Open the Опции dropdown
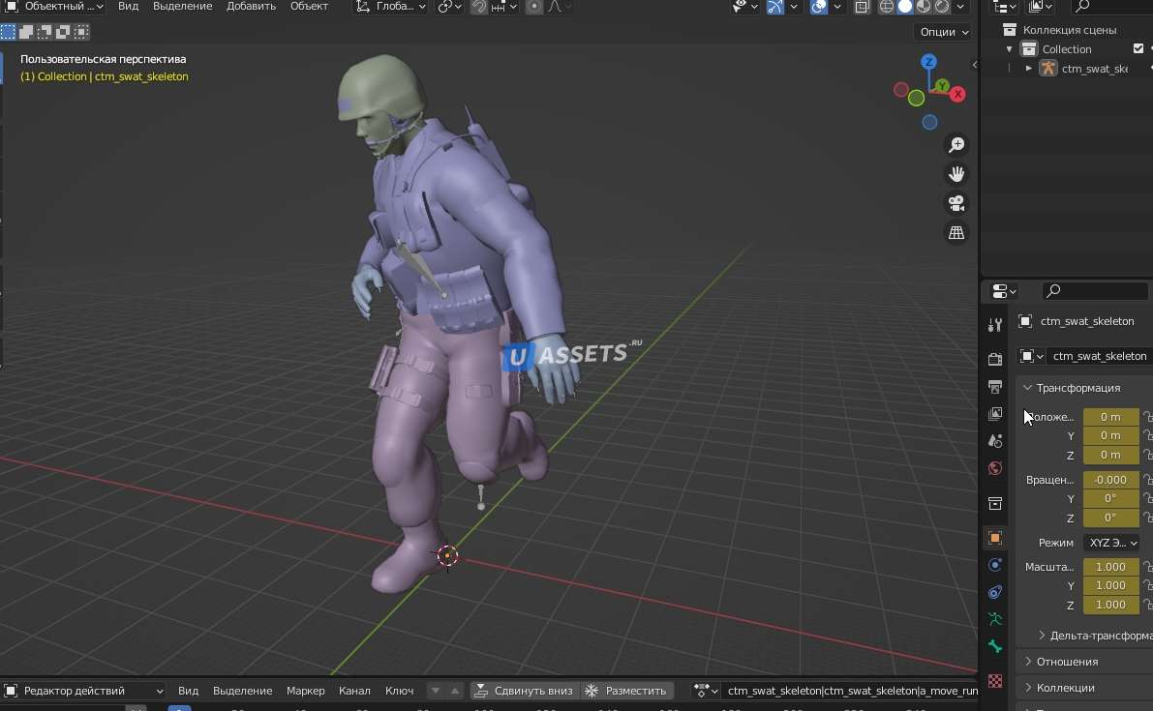Viewport: 1153px width, 711px height. point(943,32)
